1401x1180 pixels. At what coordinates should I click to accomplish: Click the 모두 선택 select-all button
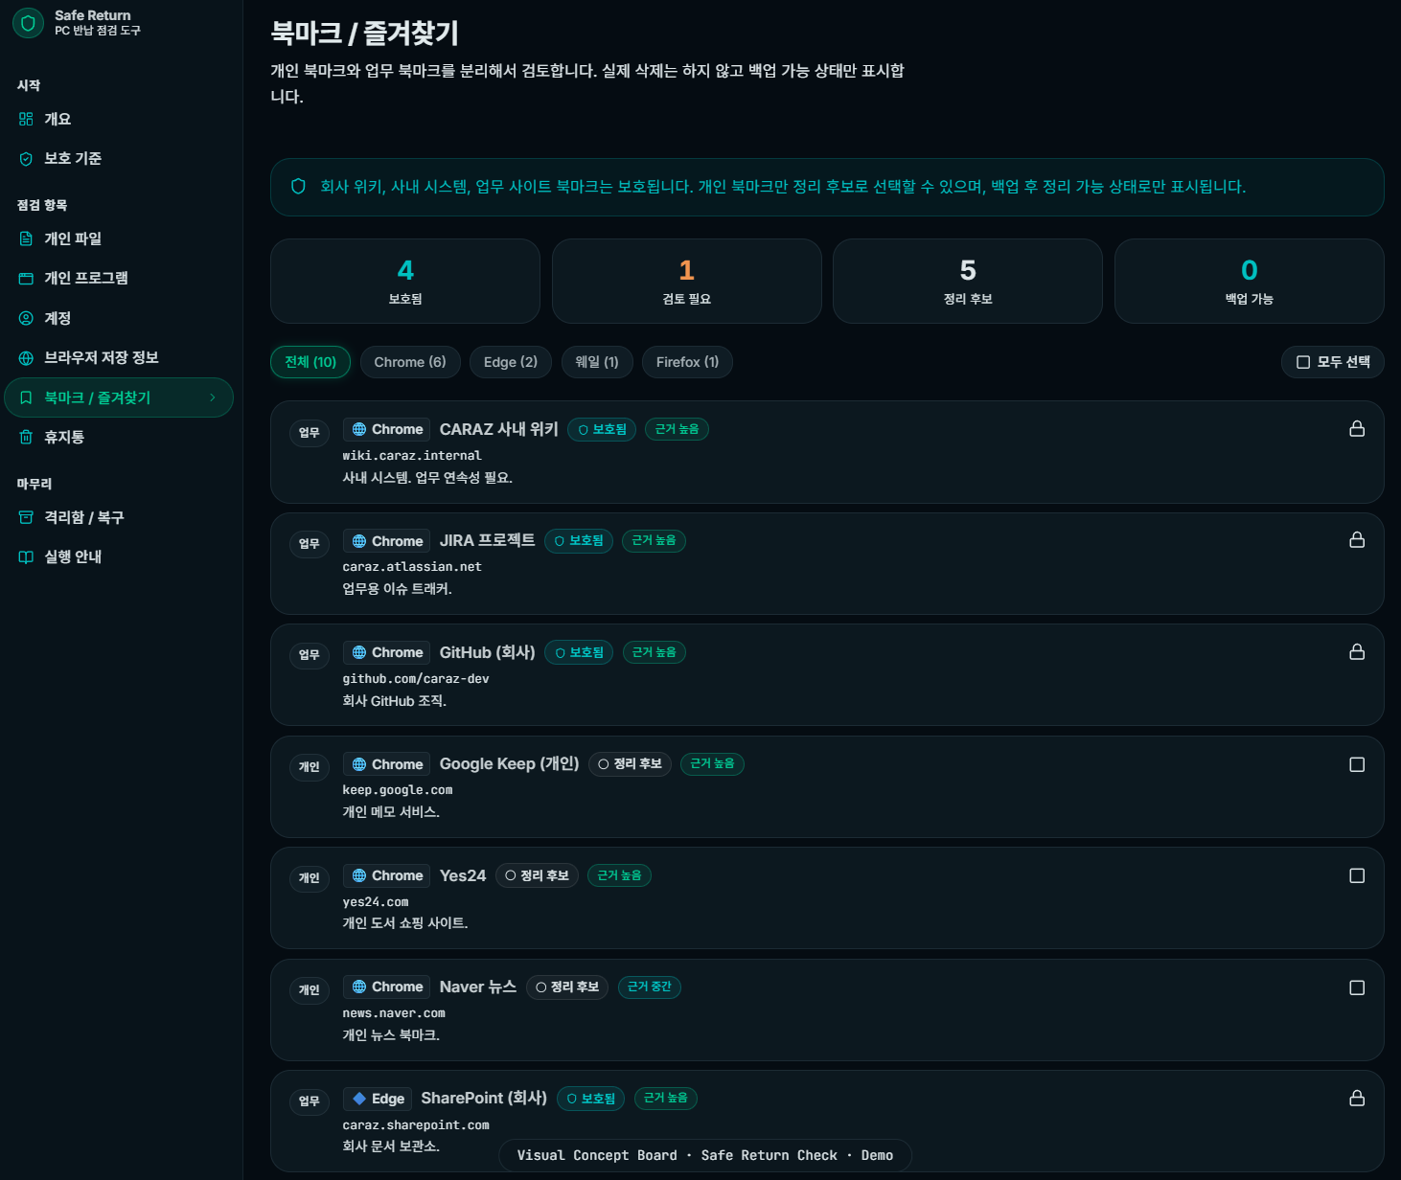(1332, 362)
